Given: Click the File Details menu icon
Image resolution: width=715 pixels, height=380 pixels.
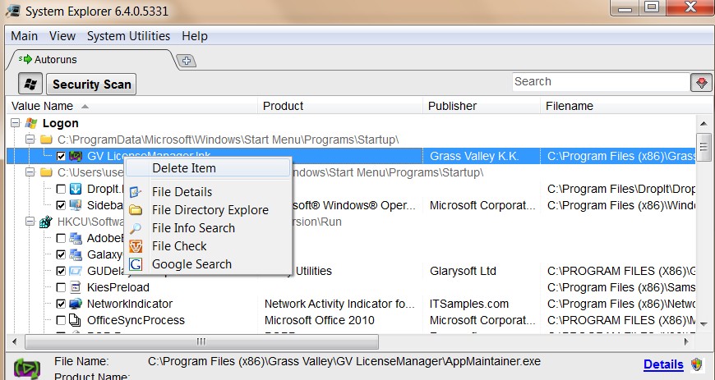Looking at the screenshot, I should (x=136, y=192).
